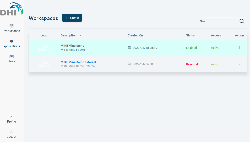Open the Profile person icon
This screenshot has height=142, width=250.
point(12,116)
